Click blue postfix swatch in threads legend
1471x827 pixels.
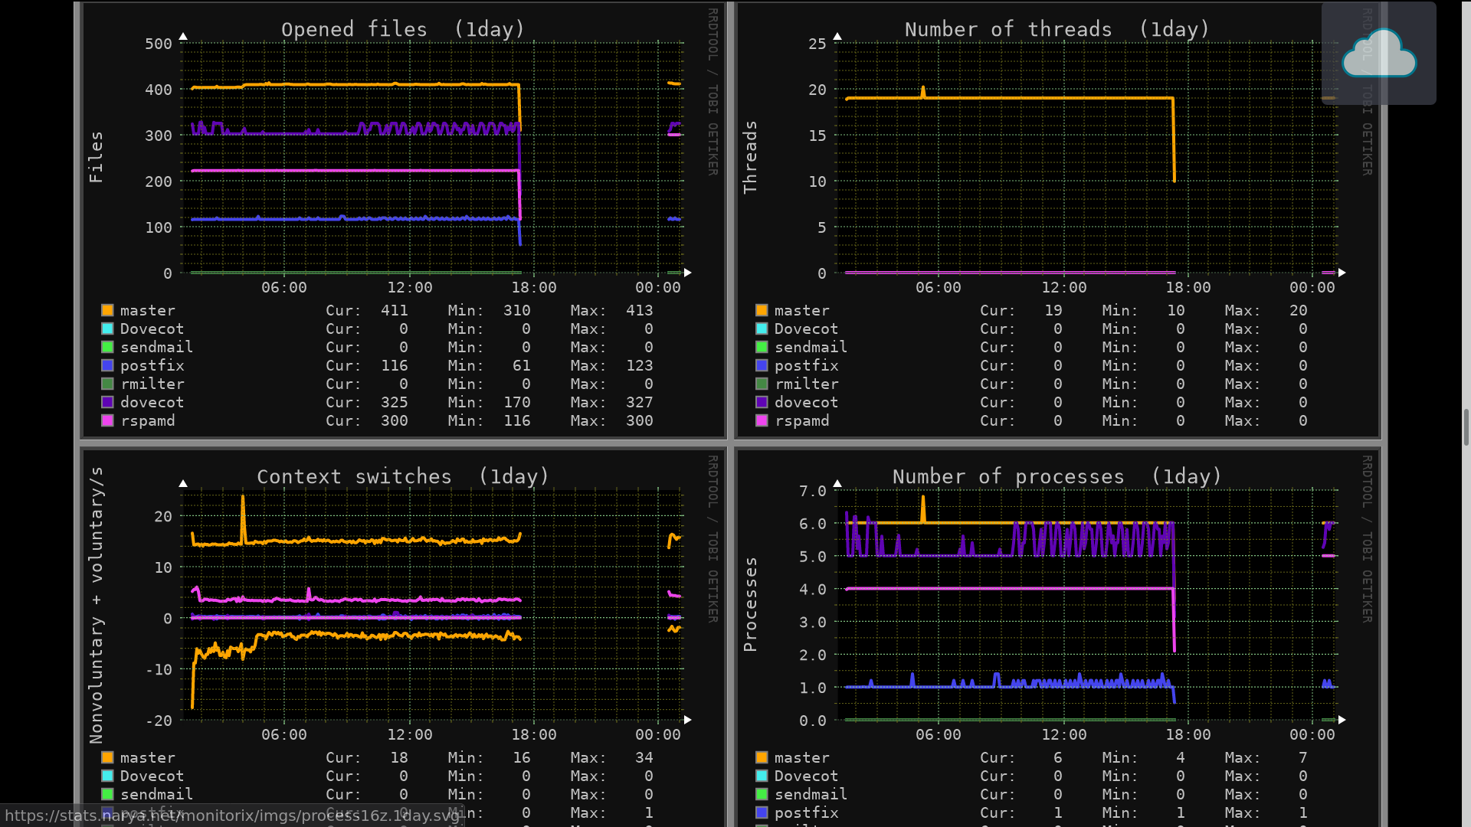tap(762, 365)
